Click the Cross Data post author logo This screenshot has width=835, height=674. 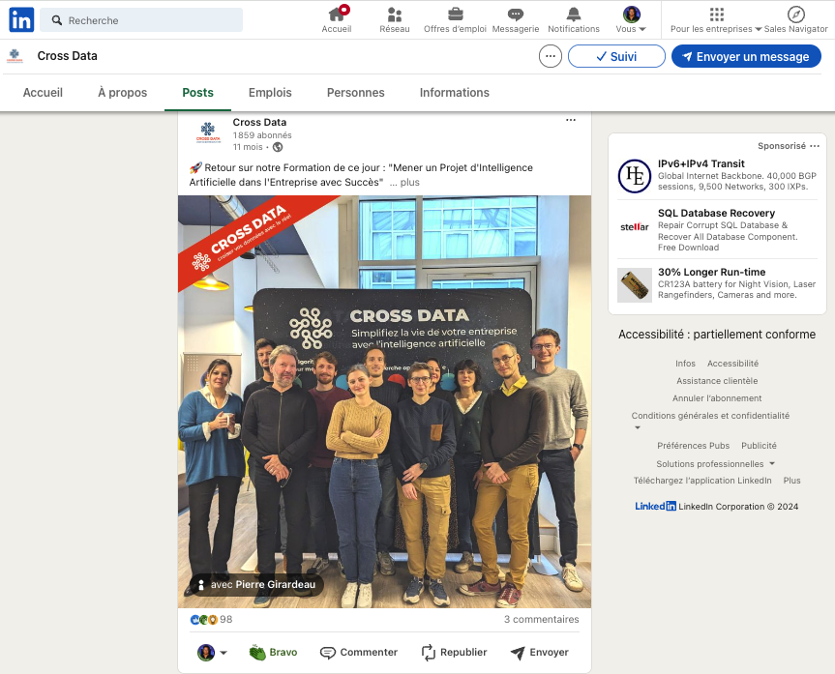click(x=208, y=132)
